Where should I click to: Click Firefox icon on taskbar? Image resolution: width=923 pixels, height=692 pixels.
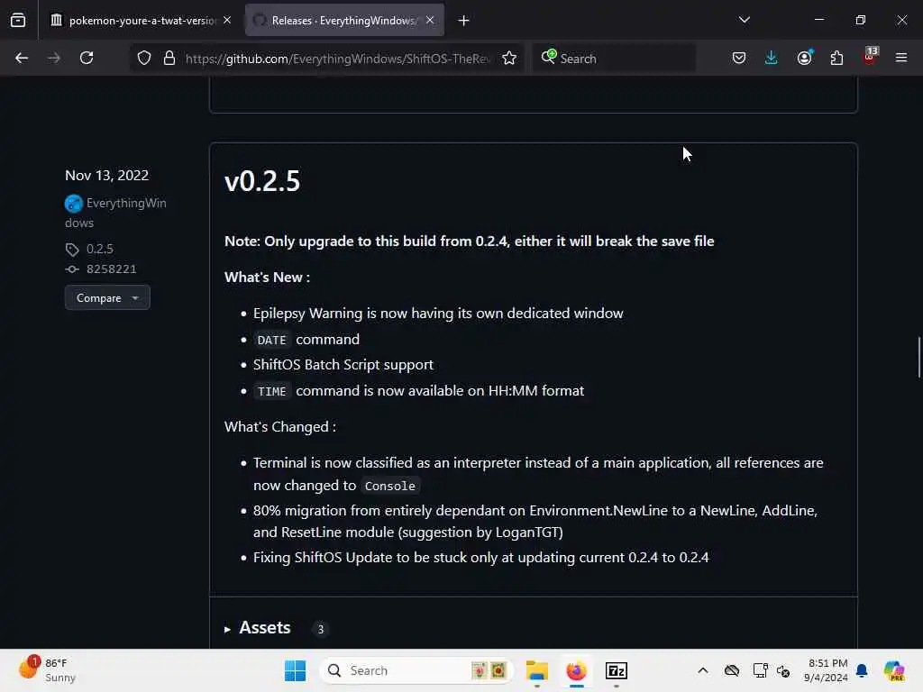tap(576, 670)
